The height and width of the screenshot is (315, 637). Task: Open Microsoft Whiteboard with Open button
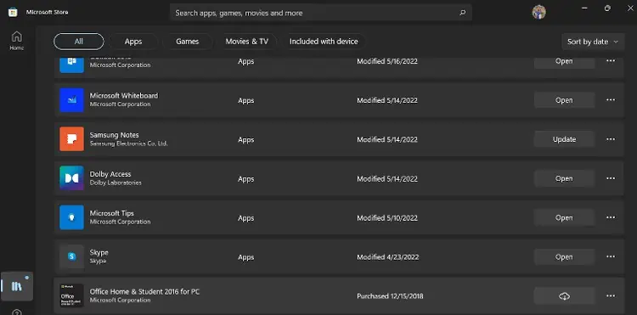[x=564, y=100]
